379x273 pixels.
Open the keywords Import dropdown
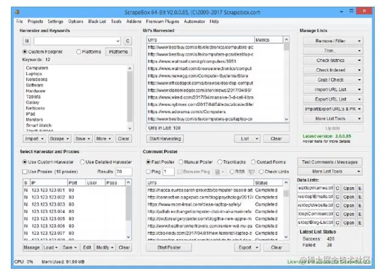point(34,139)
